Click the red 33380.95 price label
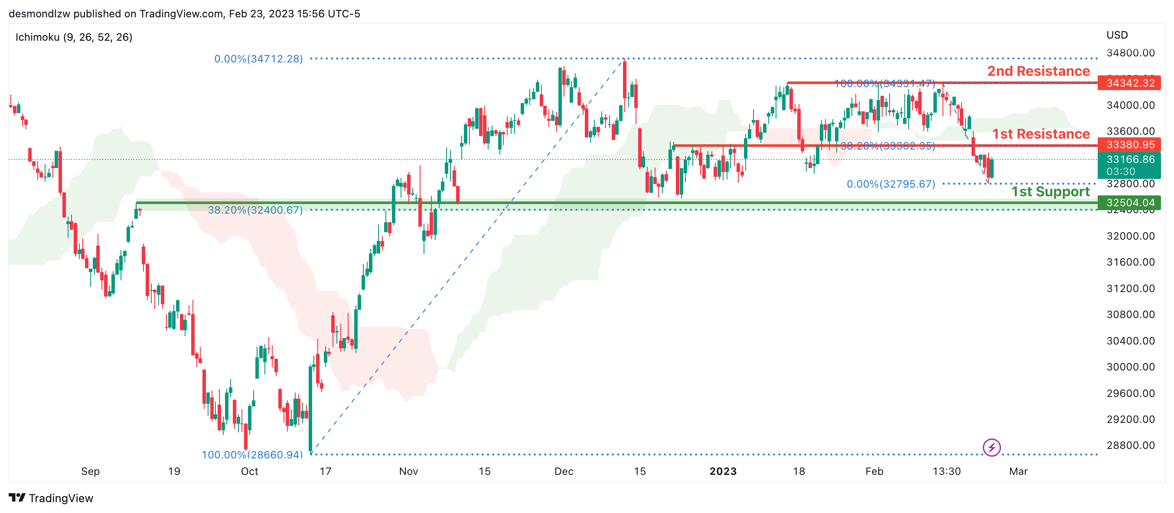Image resolution: width=1174 pixels, height=513 pixels. (1130, 144)
